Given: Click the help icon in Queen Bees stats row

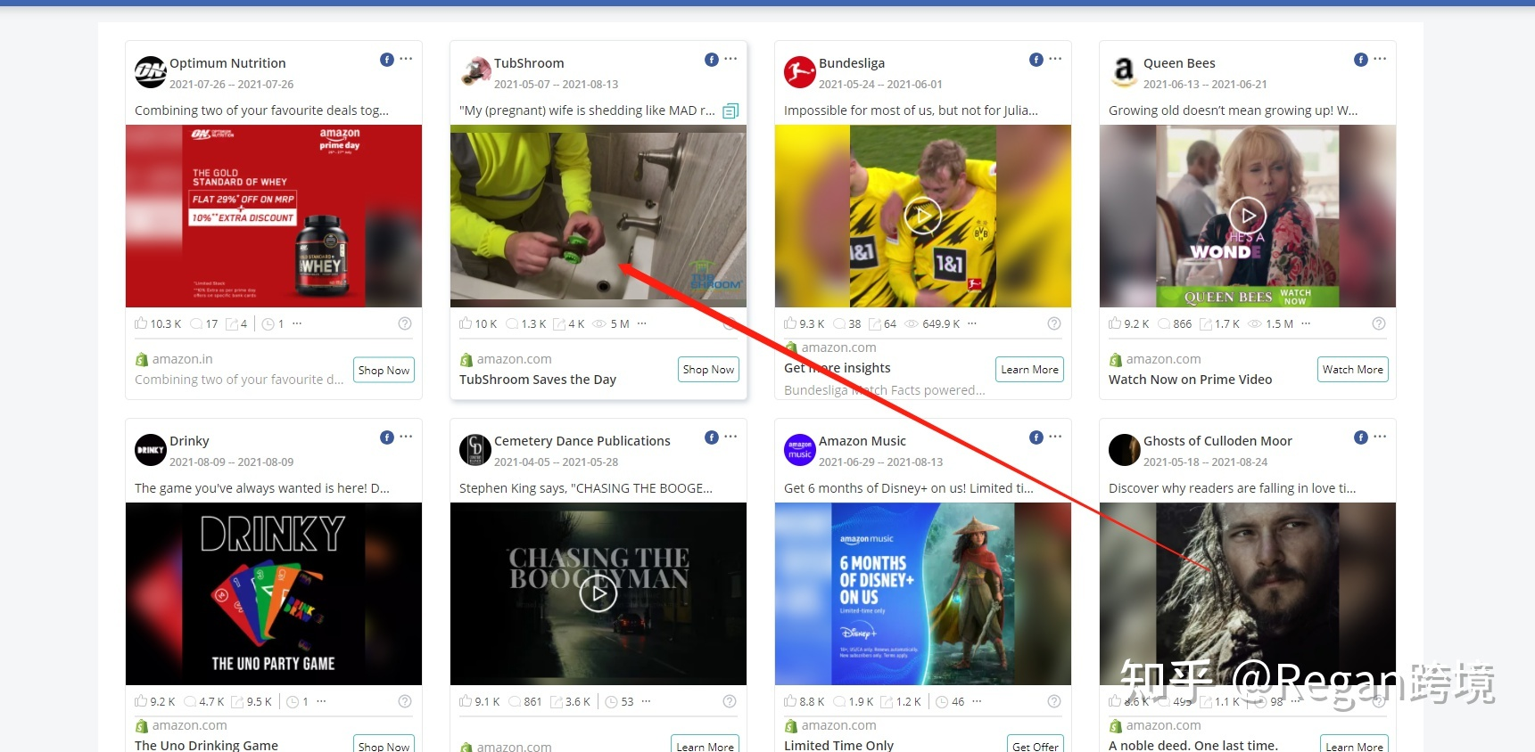Looking at the screenshot, I should coord(1379,323).
